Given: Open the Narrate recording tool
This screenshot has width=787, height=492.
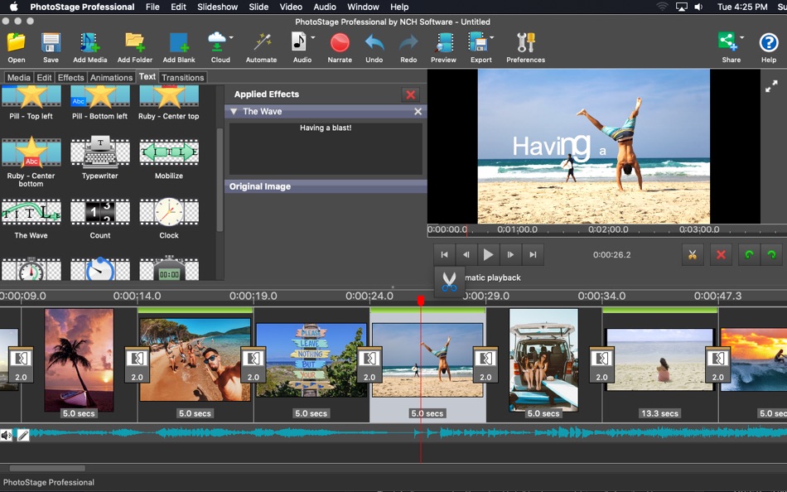Looking at the screenshot, I should [340, 41].
